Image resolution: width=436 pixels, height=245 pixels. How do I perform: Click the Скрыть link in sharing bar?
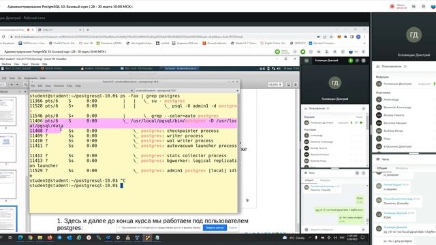pyautogui.click(x=233, y=227)
